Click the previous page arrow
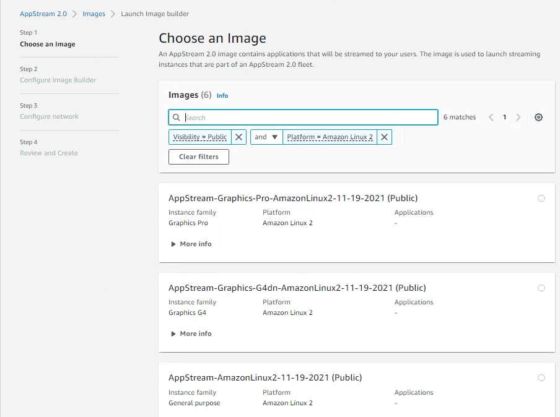560x417 pixels. (491, 117)
